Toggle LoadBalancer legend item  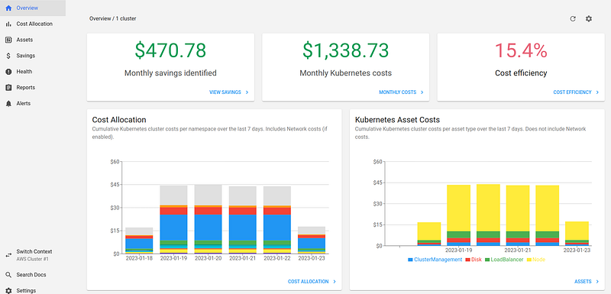(x=504, y=260)
